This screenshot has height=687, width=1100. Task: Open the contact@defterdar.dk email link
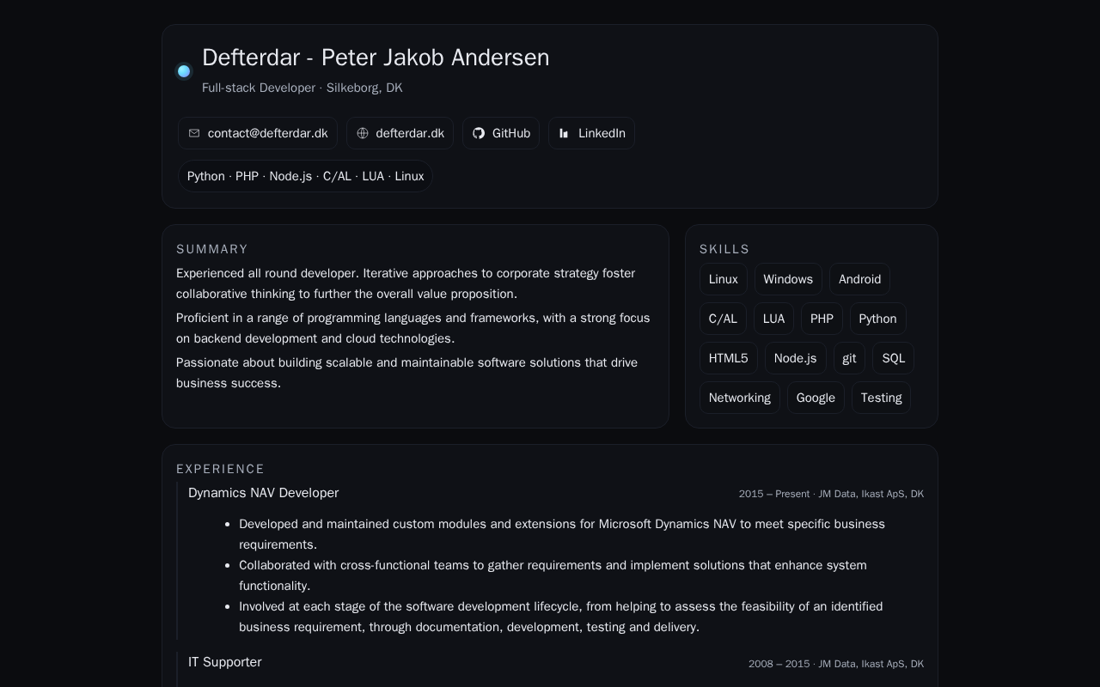pos(267,133)
